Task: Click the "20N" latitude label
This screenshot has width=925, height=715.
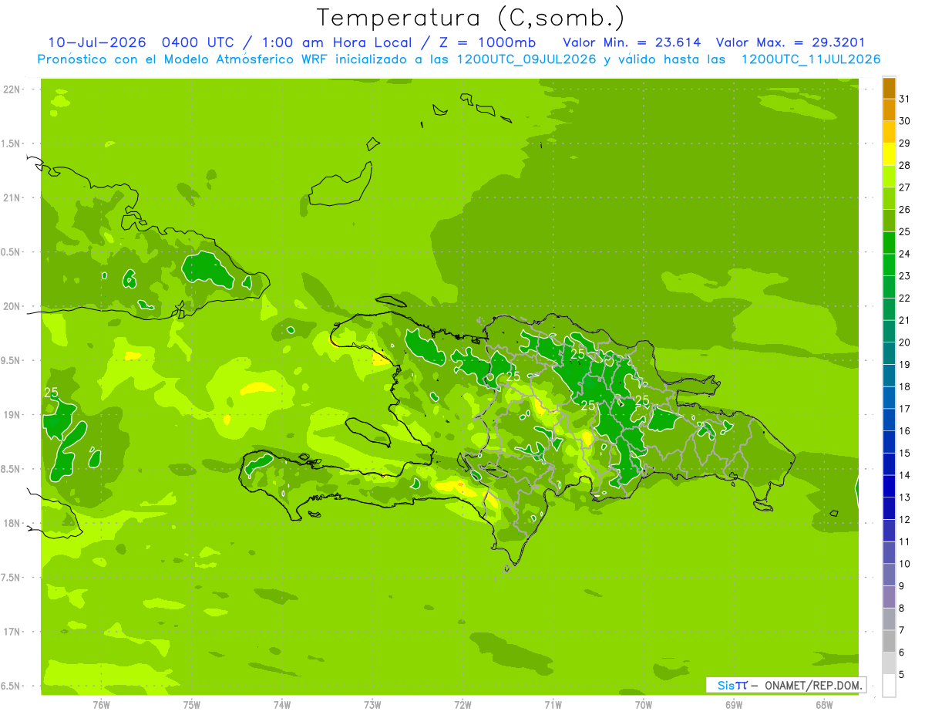Action: click(12, 306)
